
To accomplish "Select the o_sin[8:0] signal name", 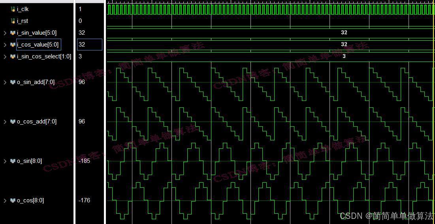I will 29,161.
